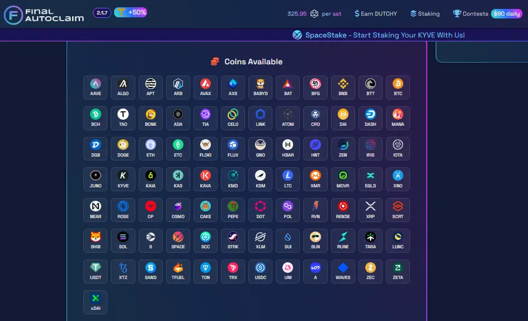Open the ZETA coin

[398, 271]
